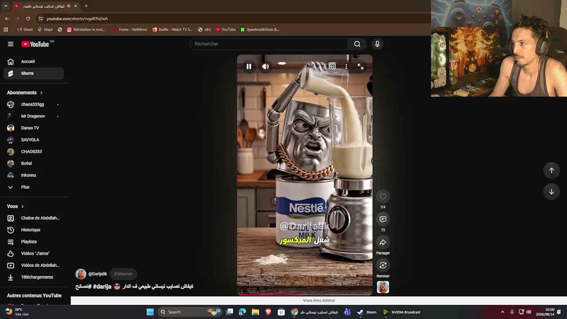Pause the playing Short video
567x319 pixels.
tap(249, 66)
